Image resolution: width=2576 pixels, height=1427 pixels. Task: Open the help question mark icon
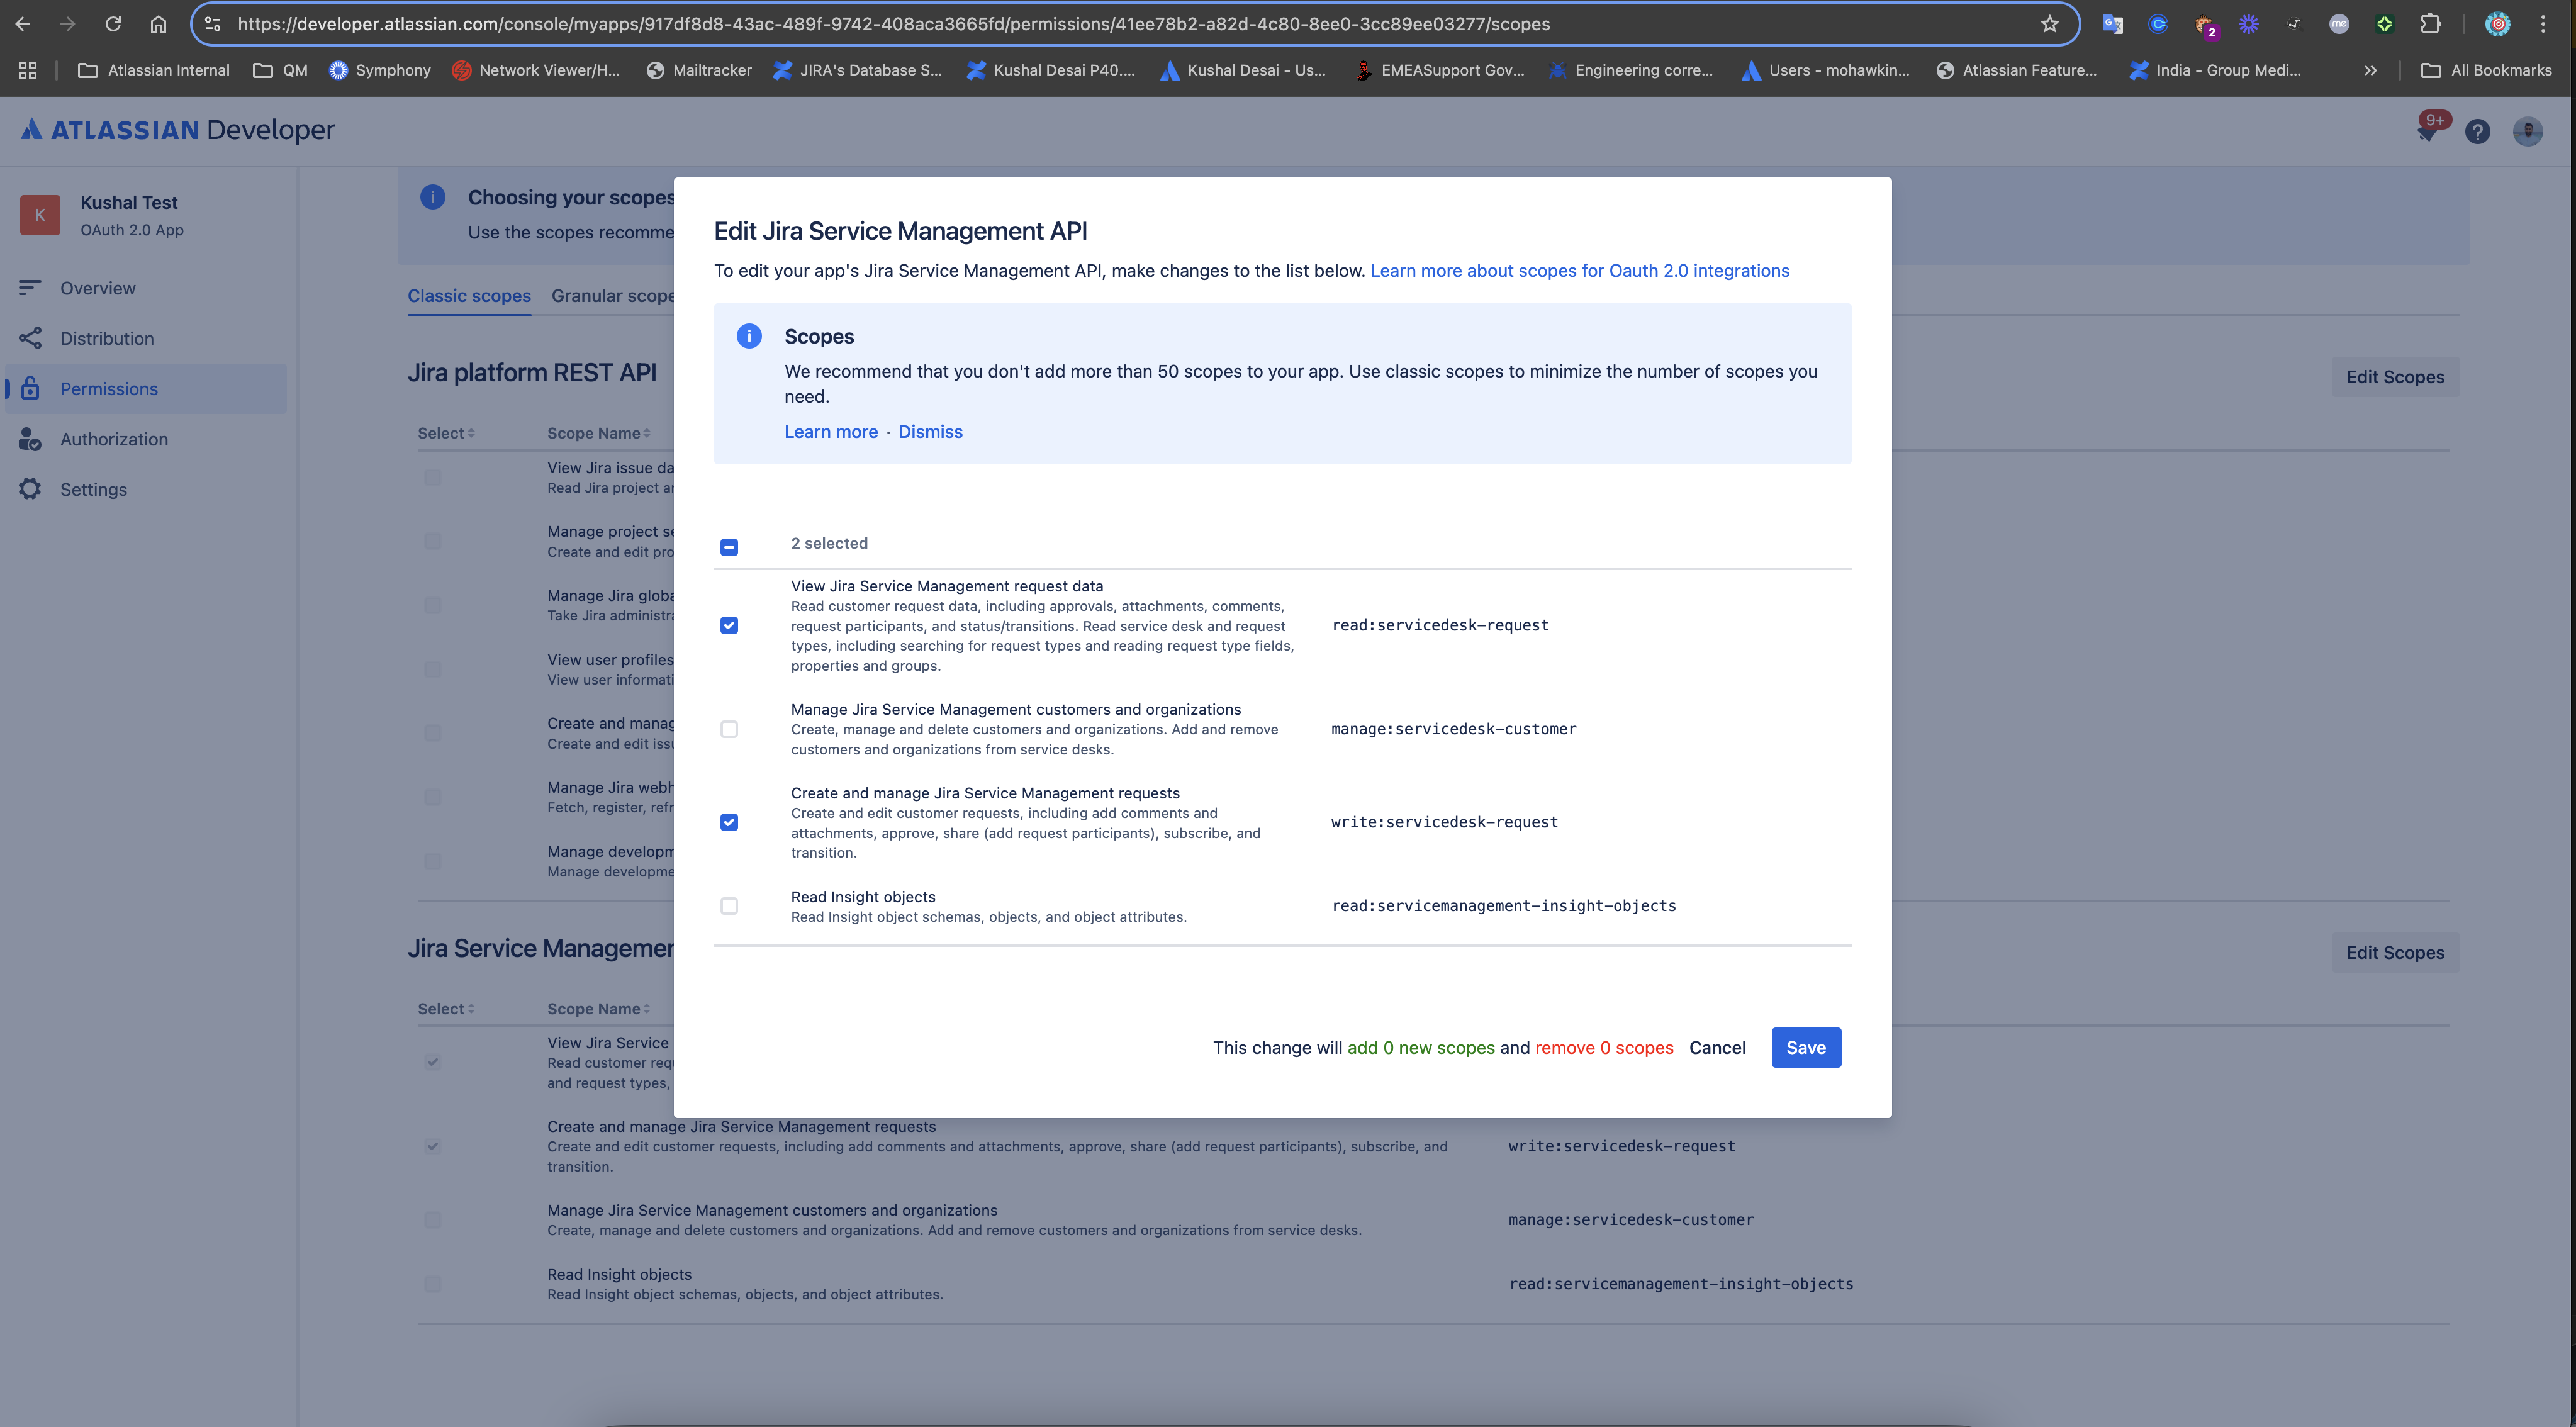tap(2477, 131)
